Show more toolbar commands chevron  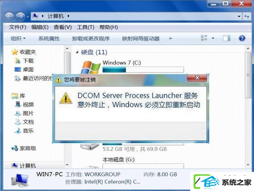click(x=170, y=38)
